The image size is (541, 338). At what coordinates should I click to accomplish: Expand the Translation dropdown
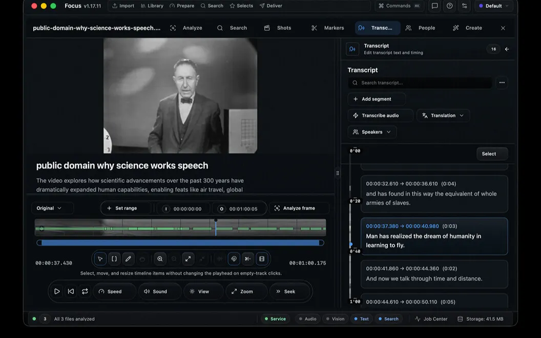443,116
